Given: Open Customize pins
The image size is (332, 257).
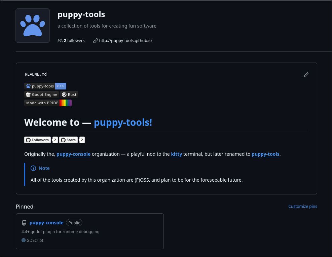Looking at the screenshot, I should [303, 207].
